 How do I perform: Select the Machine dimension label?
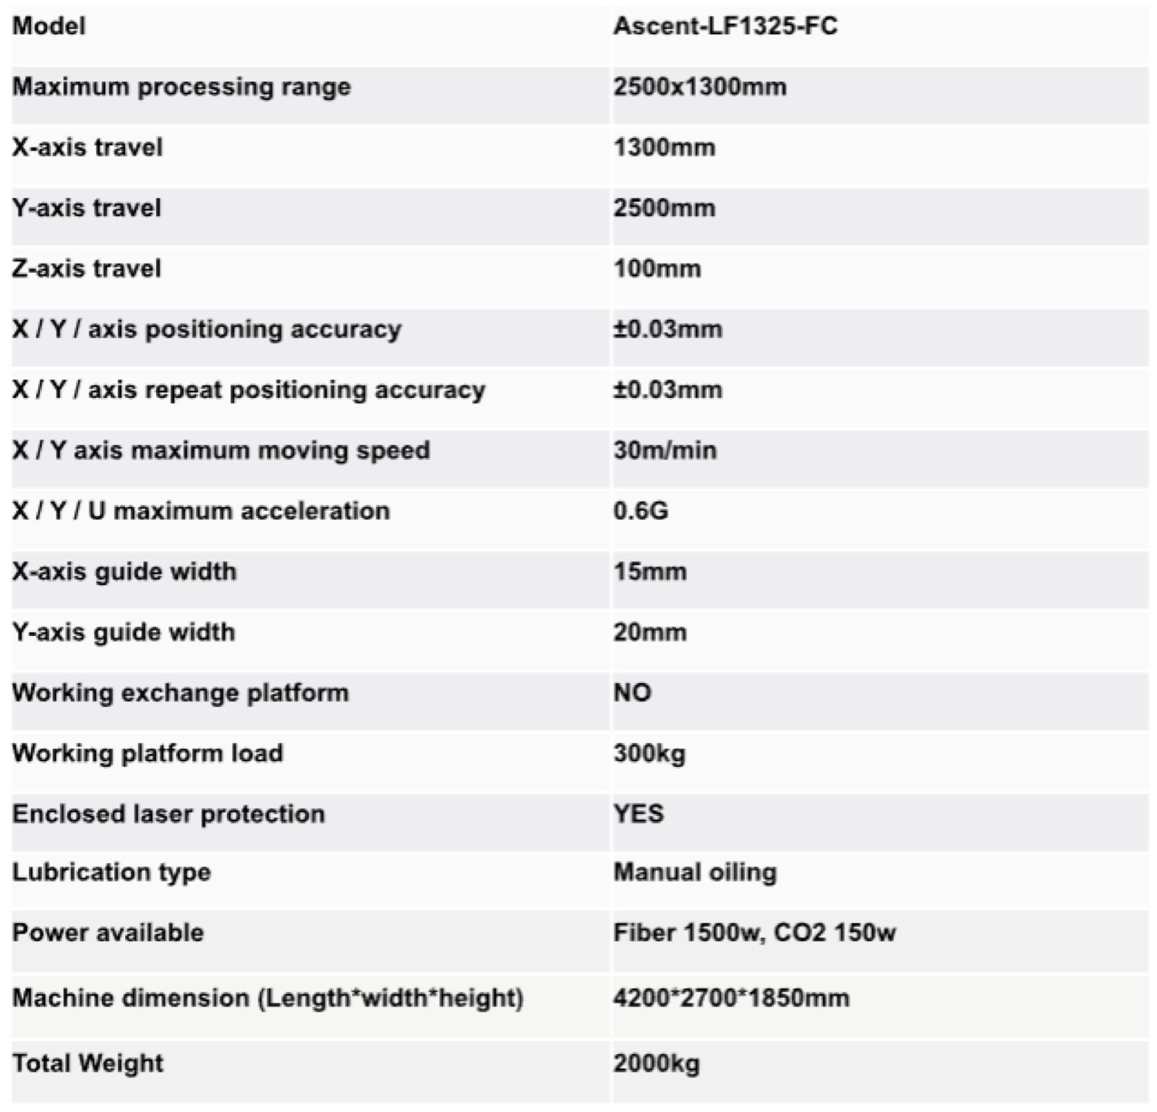pyautogui.click(x=268, y=999)
